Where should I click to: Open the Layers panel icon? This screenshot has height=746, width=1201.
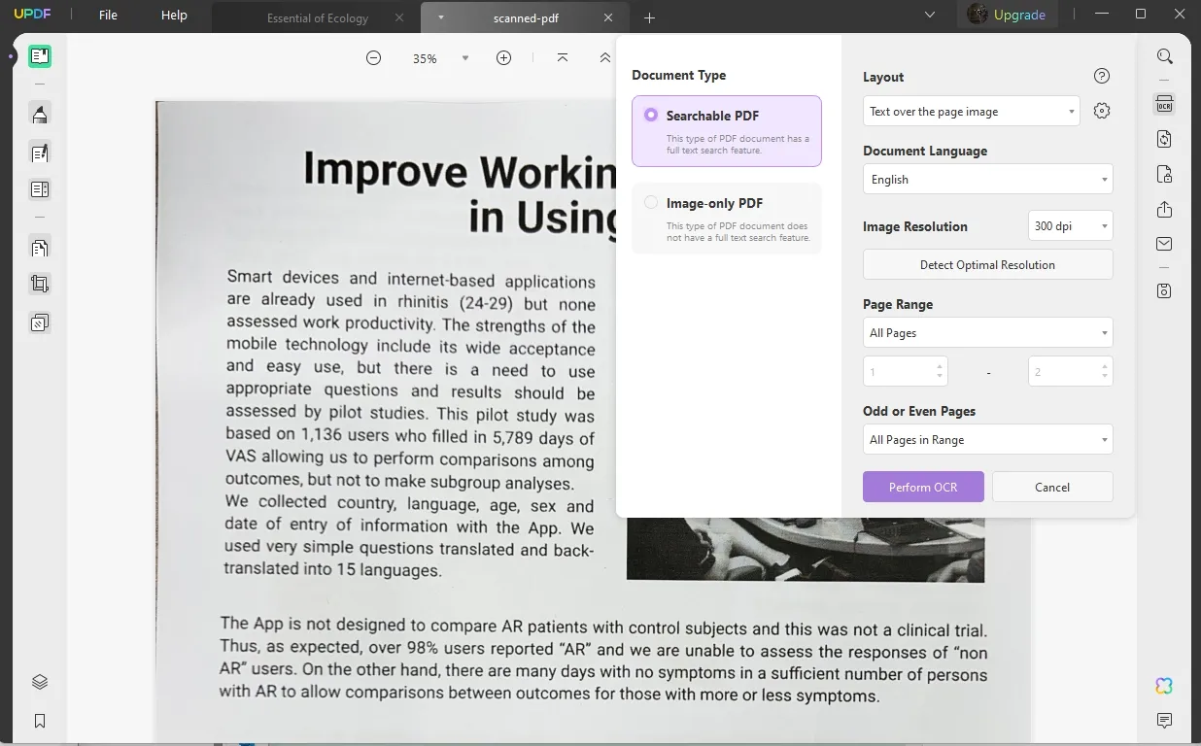(40, 682)
